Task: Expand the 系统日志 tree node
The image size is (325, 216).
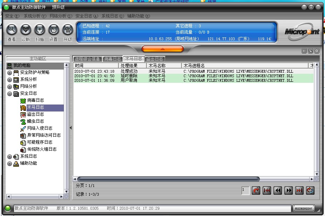Action: coord(9,157)
